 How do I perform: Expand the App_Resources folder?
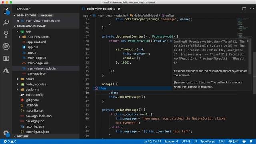coord(20,37)
